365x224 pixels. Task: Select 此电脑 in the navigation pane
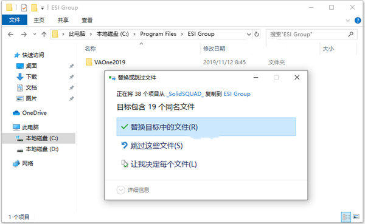coord(26,127)
